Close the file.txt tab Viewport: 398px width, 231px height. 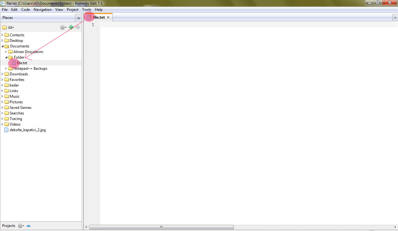(108, 17)
